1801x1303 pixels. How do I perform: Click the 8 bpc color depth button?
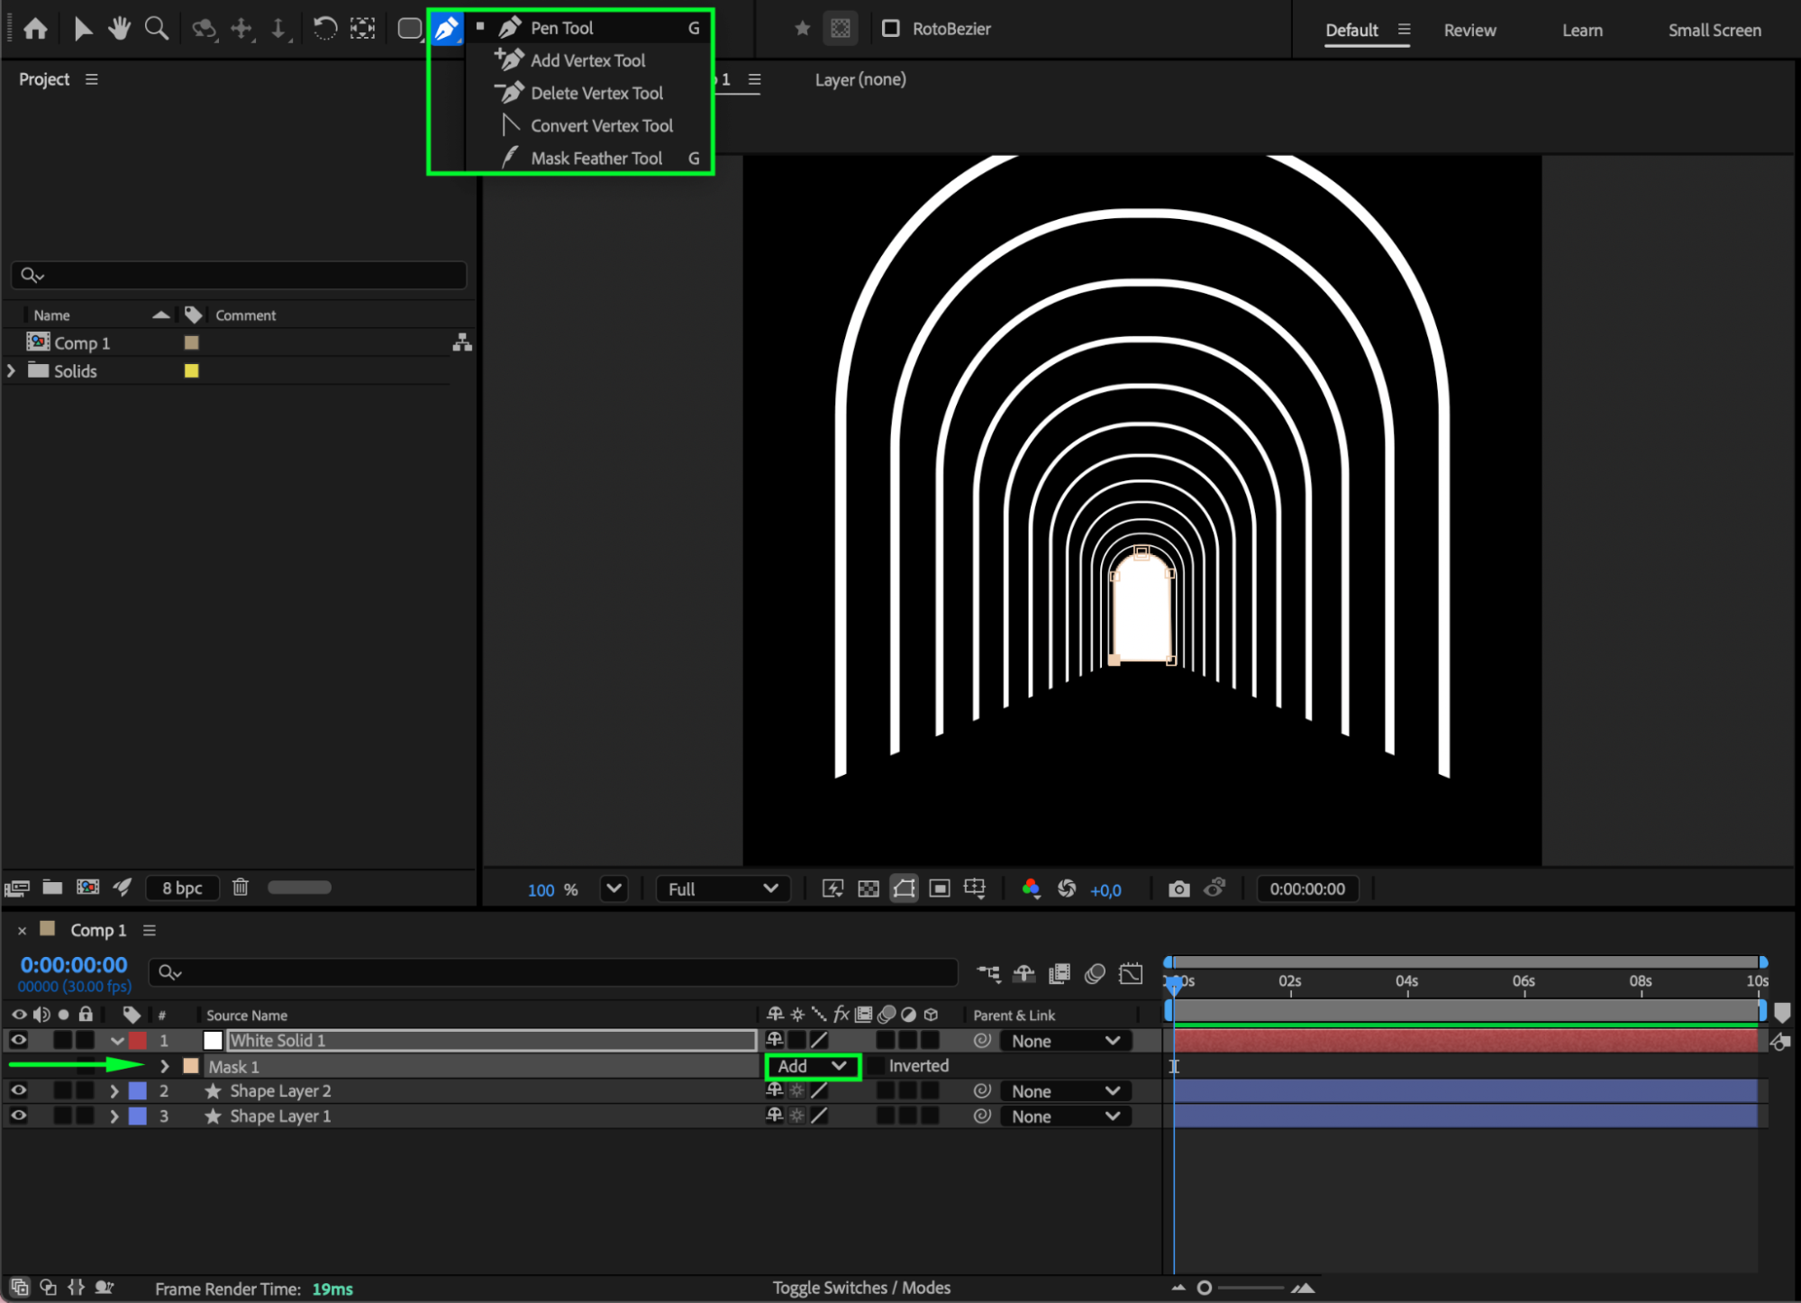(x=182, y=888)
